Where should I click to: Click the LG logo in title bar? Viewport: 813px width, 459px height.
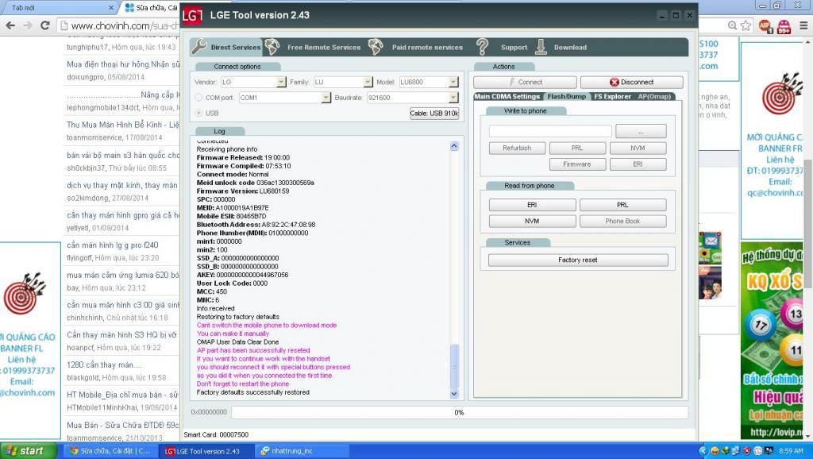[192, 16]
